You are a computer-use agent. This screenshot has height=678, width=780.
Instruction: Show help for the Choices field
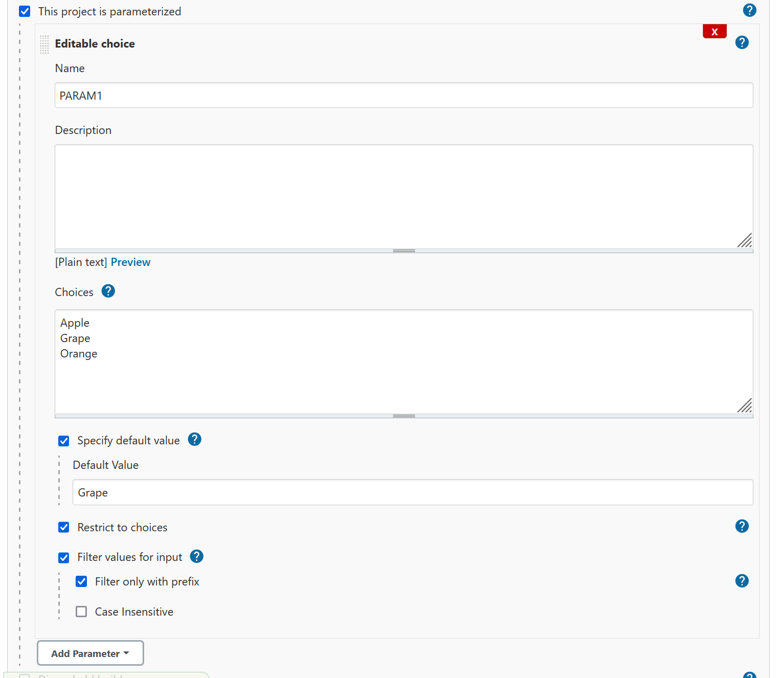108,291
